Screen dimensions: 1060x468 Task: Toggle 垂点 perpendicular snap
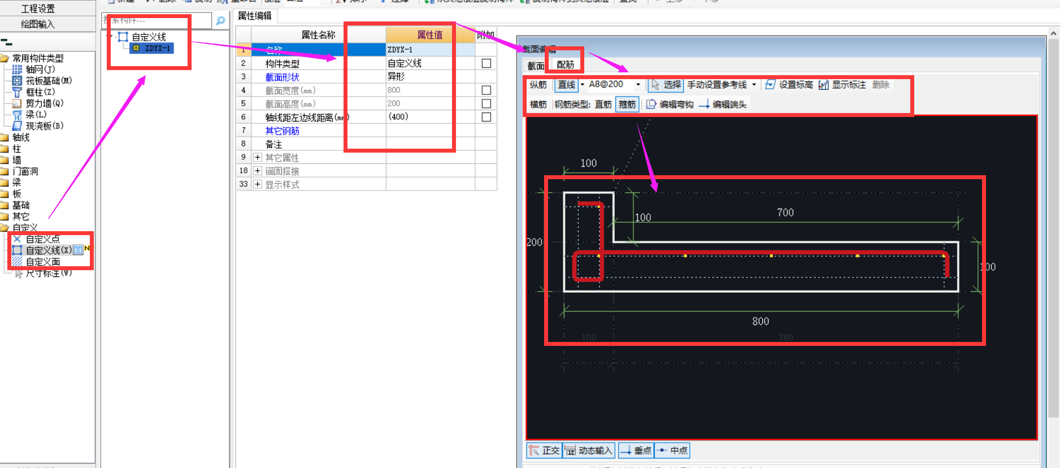[636, 450]
